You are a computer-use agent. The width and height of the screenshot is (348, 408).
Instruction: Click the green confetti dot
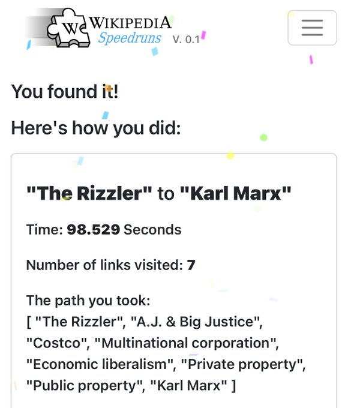[263, 137]
